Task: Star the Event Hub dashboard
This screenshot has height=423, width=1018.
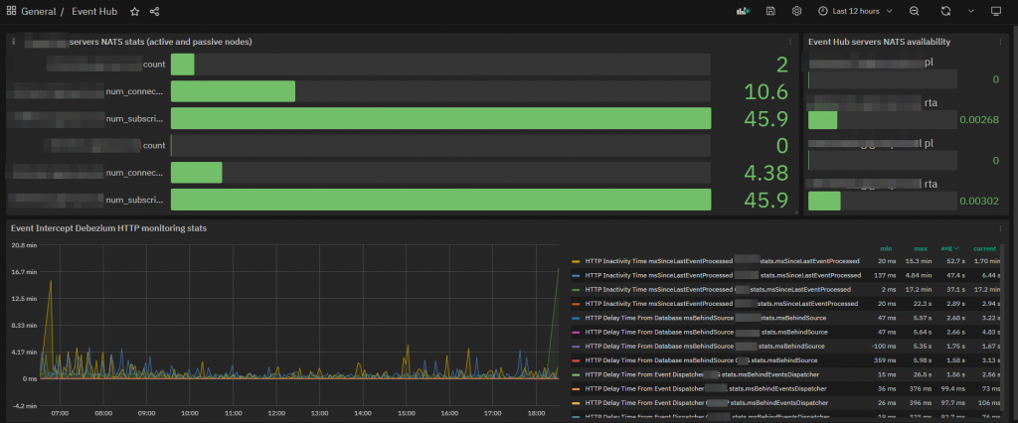Action: tap(134, 11)
